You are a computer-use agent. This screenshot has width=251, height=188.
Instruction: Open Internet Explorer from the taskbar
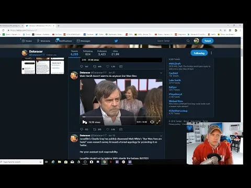coord(53,162)
